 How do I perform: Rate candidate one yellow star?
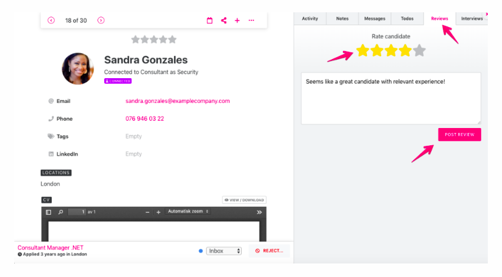(x=363, y=50)
